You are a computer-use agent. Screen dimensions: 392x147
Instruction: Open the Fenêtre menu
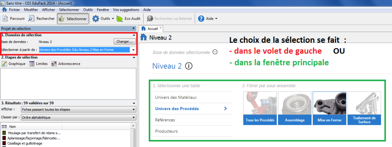103,10
